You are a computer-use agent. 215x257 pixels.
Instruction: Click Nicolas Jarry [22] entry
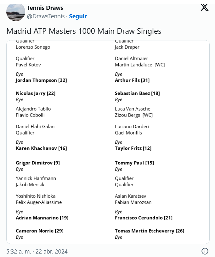tap(36, 93)
